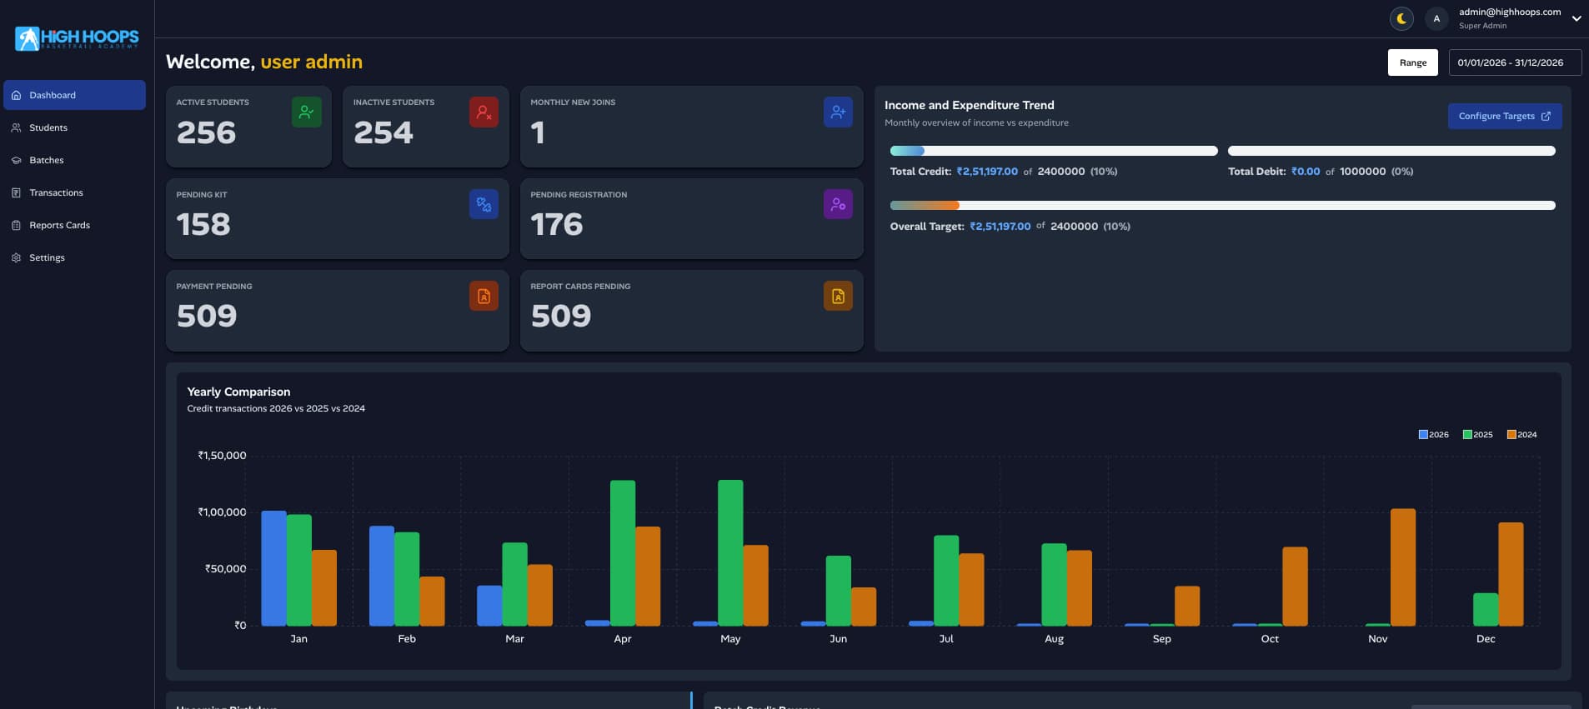
Task: Click the orange Payment Pending document icon
Action: coord(484,296)
